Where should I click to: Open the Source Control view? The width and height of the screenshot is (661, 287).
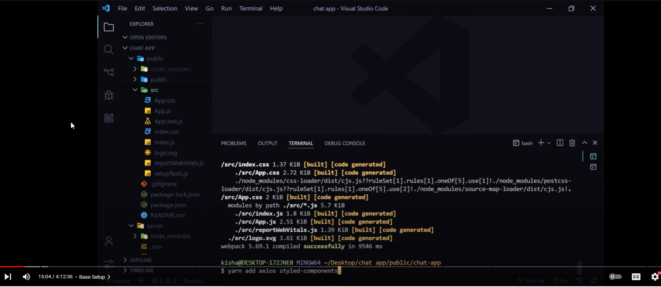tap(108, 72)
